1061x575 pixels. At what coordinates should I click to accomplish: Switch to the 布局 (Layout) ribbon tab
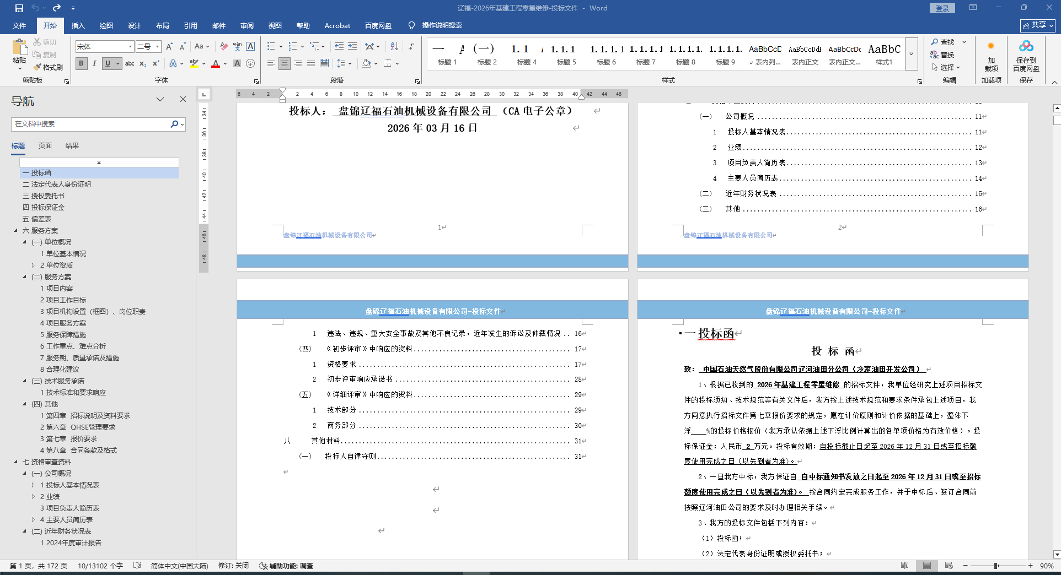click(x=163, y=26)
